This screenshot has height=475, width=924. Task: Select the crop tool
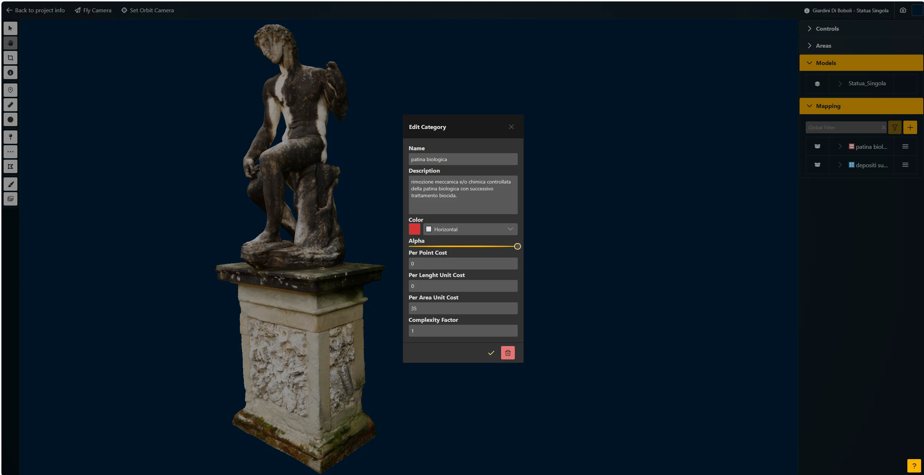click(10, 58)
